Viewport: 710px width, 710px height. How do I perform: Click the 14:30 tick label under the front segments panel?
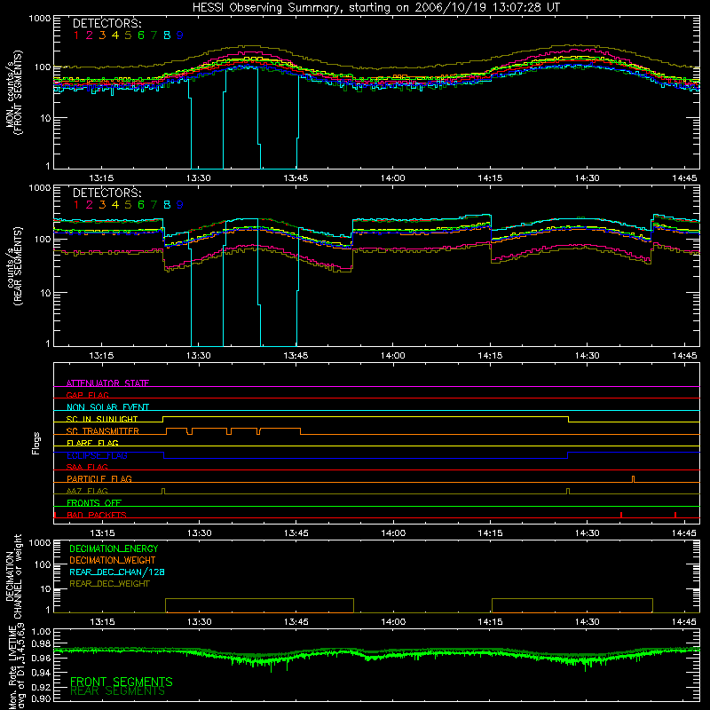[x=588, y=178]
